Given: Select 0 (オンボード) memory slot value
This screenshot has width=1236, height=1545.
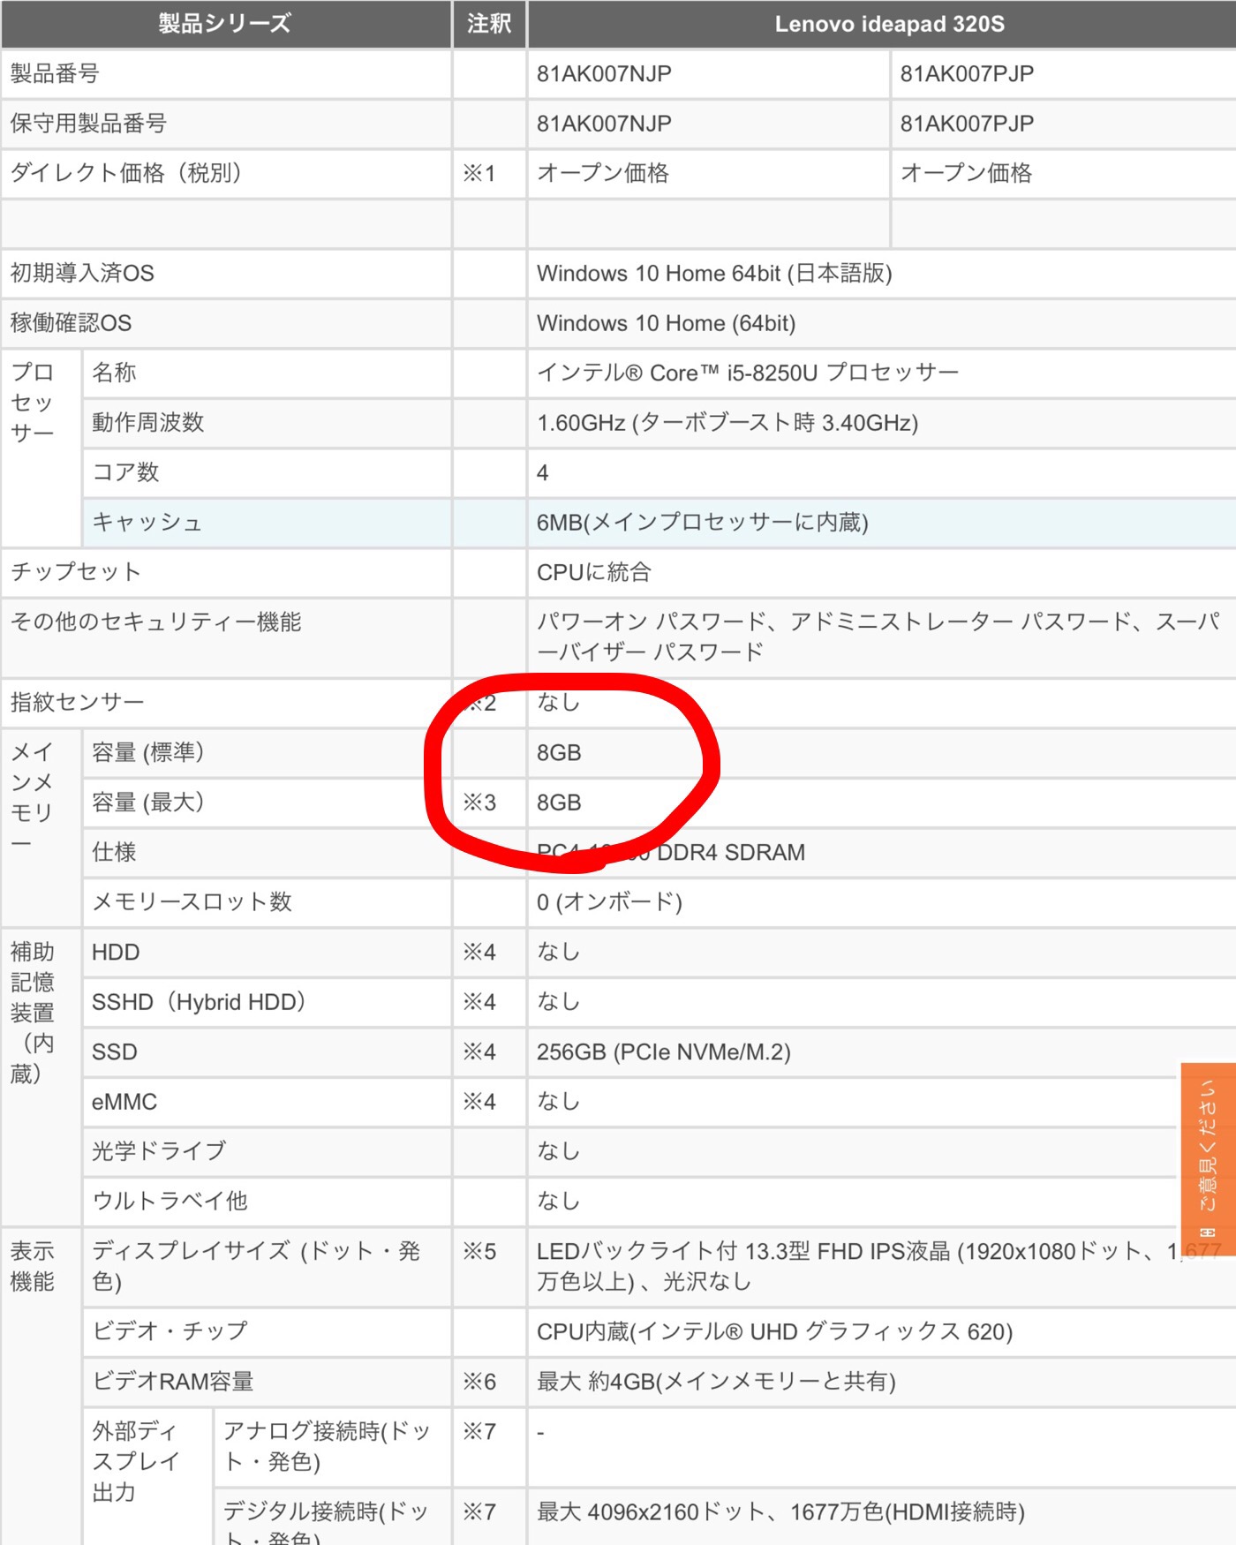Looking at the screenshot, I should tap(609, 902).
